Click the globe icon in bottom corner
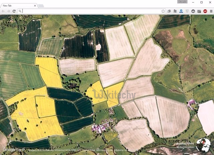 click(x=203, y=145)
